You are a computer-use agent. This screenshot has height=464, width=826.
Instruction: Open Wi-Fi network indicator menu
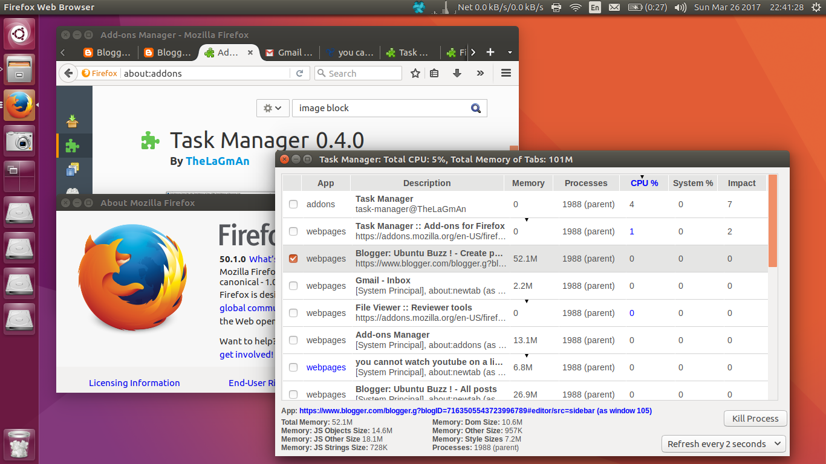[576, 7]
